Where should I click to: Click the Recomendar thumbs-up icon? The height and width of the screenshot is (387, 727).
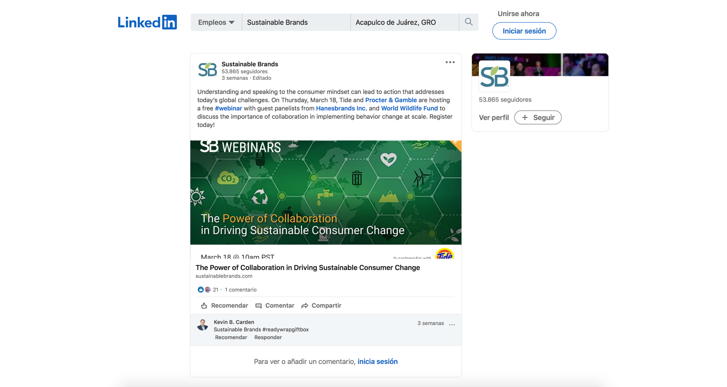pyautogui.click(x=204, y=306)
